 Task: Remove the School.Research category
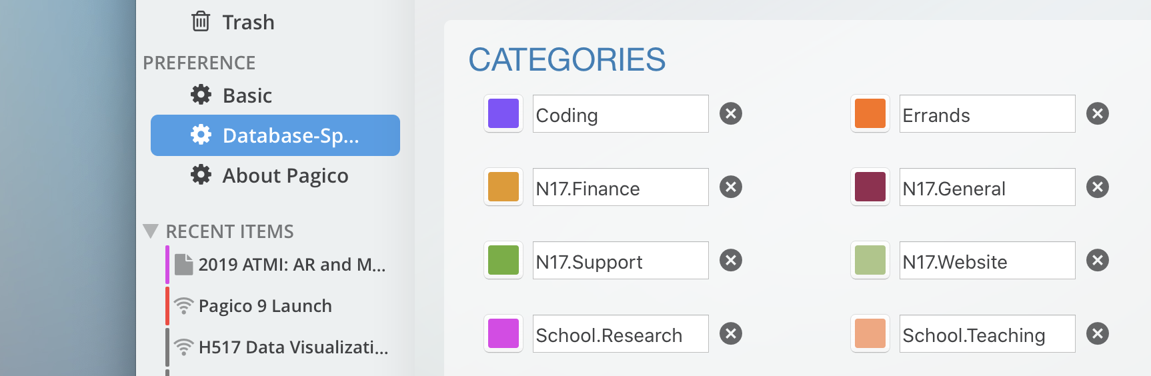pos(731,334)
